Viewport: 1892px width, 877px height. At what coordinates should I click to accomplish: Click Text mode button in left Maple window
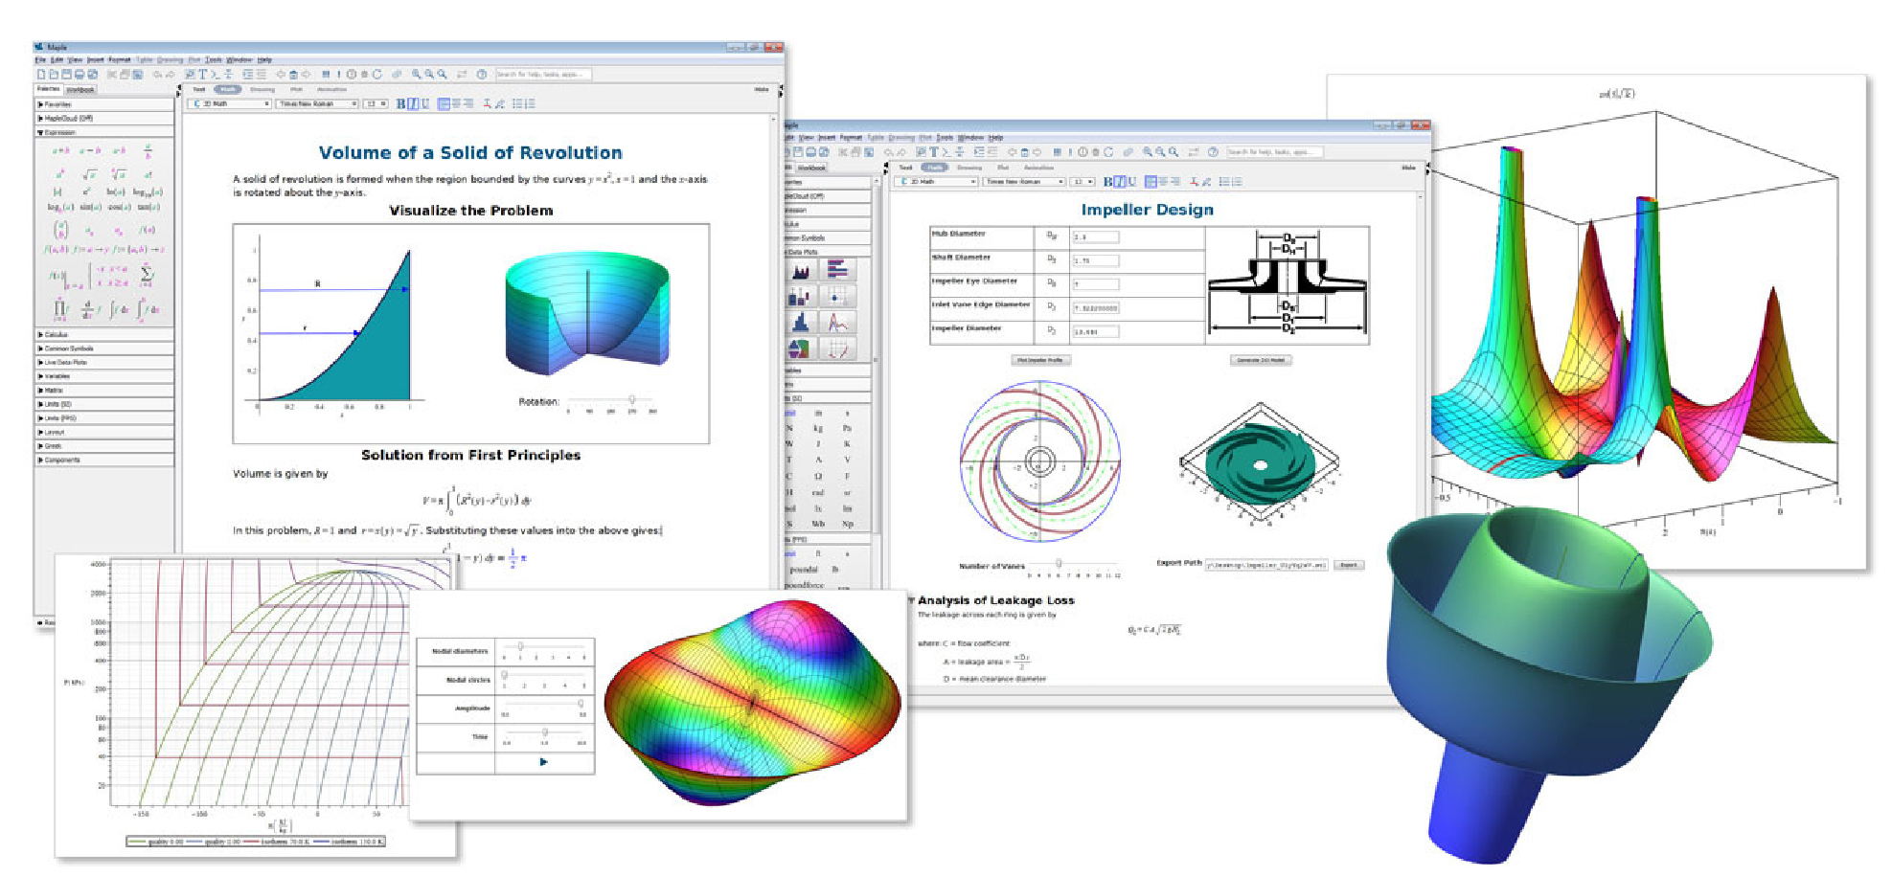tap(199, 89)
